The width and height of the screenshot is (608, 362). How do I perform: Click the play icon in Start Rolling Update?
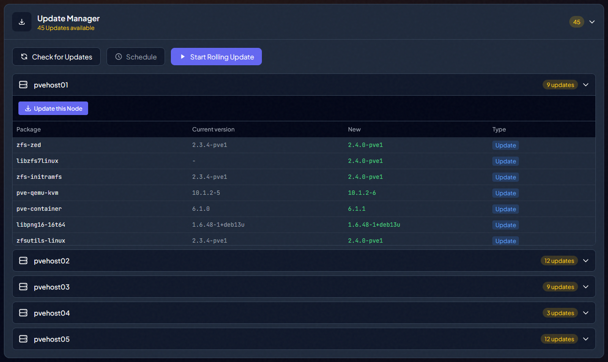182,57
